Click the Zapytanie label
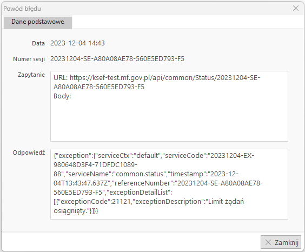This screenshot has height=252, width=305. [x=31, y=75]
